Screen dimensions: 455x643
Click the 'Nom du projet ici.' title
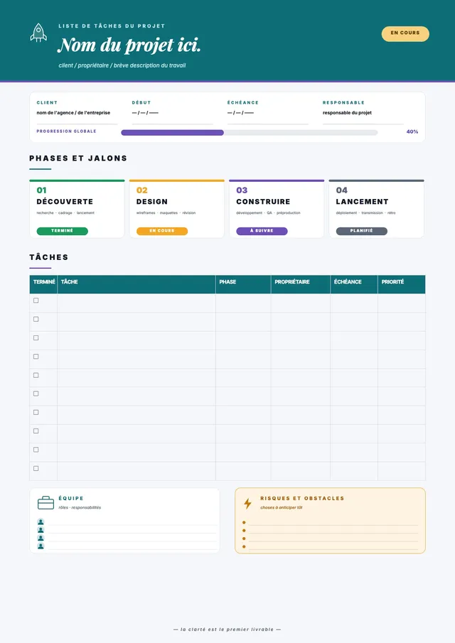pyautogui.click(x=129, y=45)
